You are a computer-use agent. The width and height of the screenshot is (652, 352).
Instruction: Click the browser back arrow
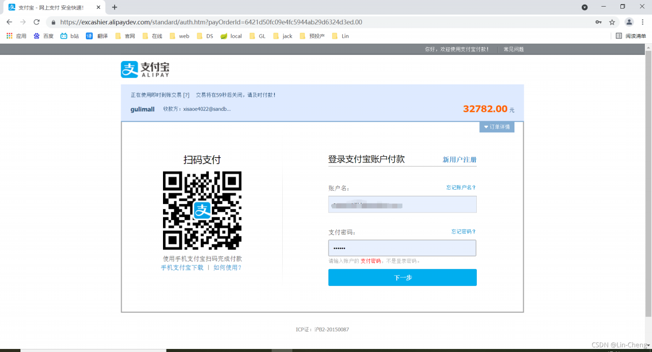click(9, 22)
